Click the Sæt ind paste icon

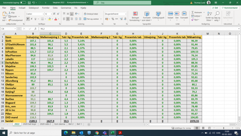coord(4,14)
